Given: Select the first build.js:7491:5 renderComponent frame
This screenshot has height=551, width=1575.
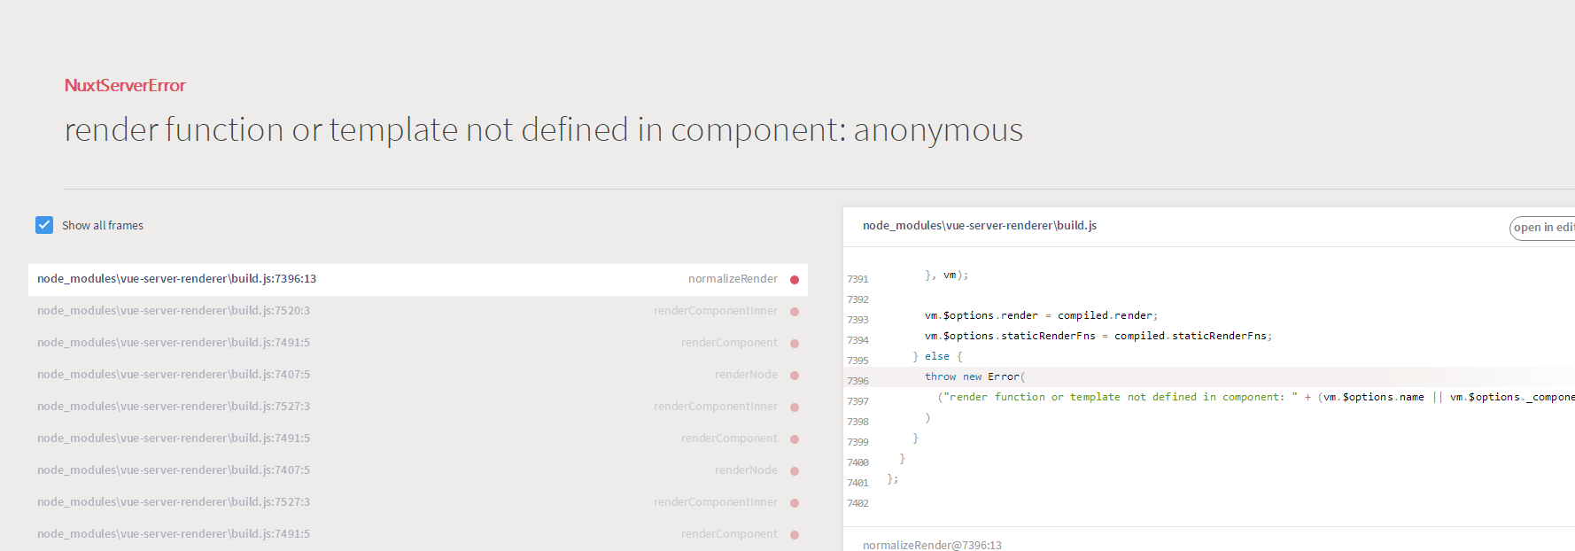Looking at the screenshot, I should [x=418, y=343].
